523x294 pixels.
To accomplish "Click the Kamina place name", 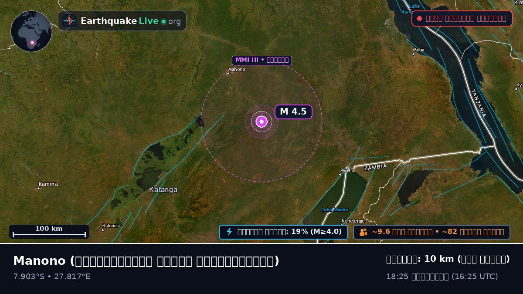I will (x=48, y=184).
